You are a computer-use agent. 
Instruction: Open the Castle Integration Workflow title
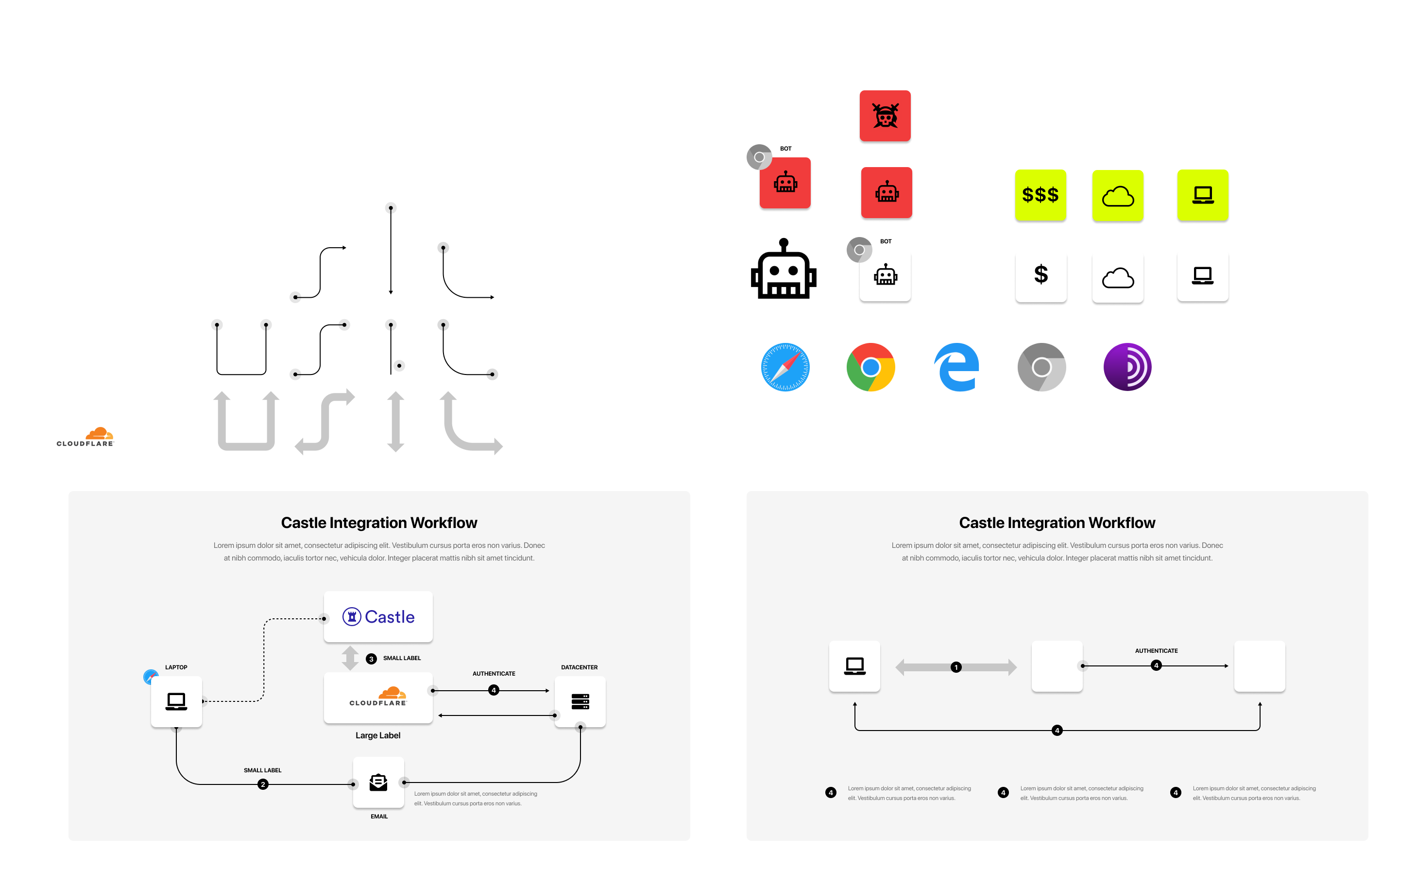[380, 523]
